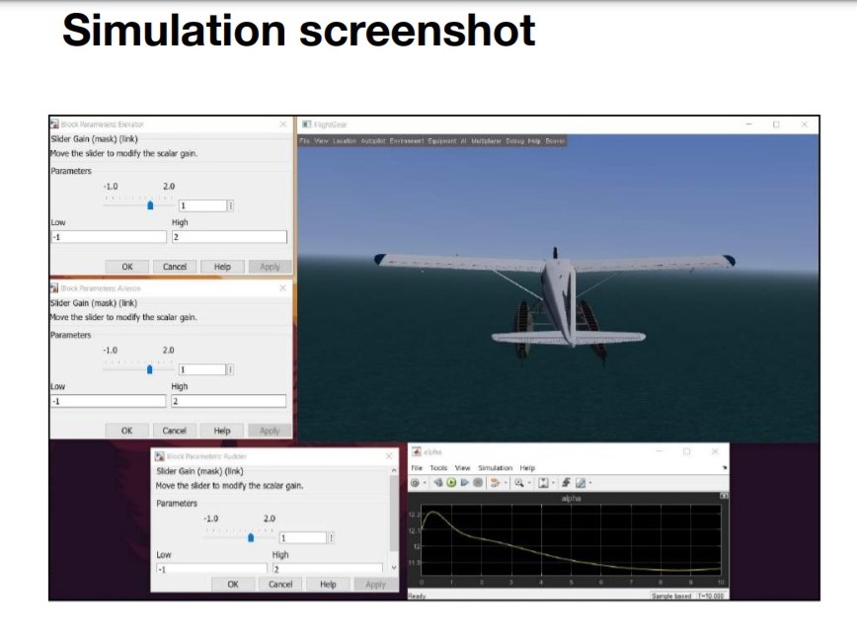The height and width of the screenshot is (639, 857).
Task: Click maximize axes icon at plot corner
Action: 724,496
